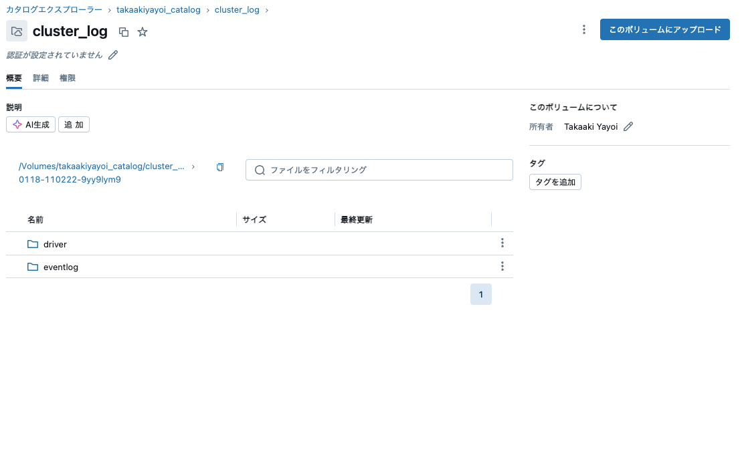Open the driver folder icon

pyautogui.click(x=33, y=243)
